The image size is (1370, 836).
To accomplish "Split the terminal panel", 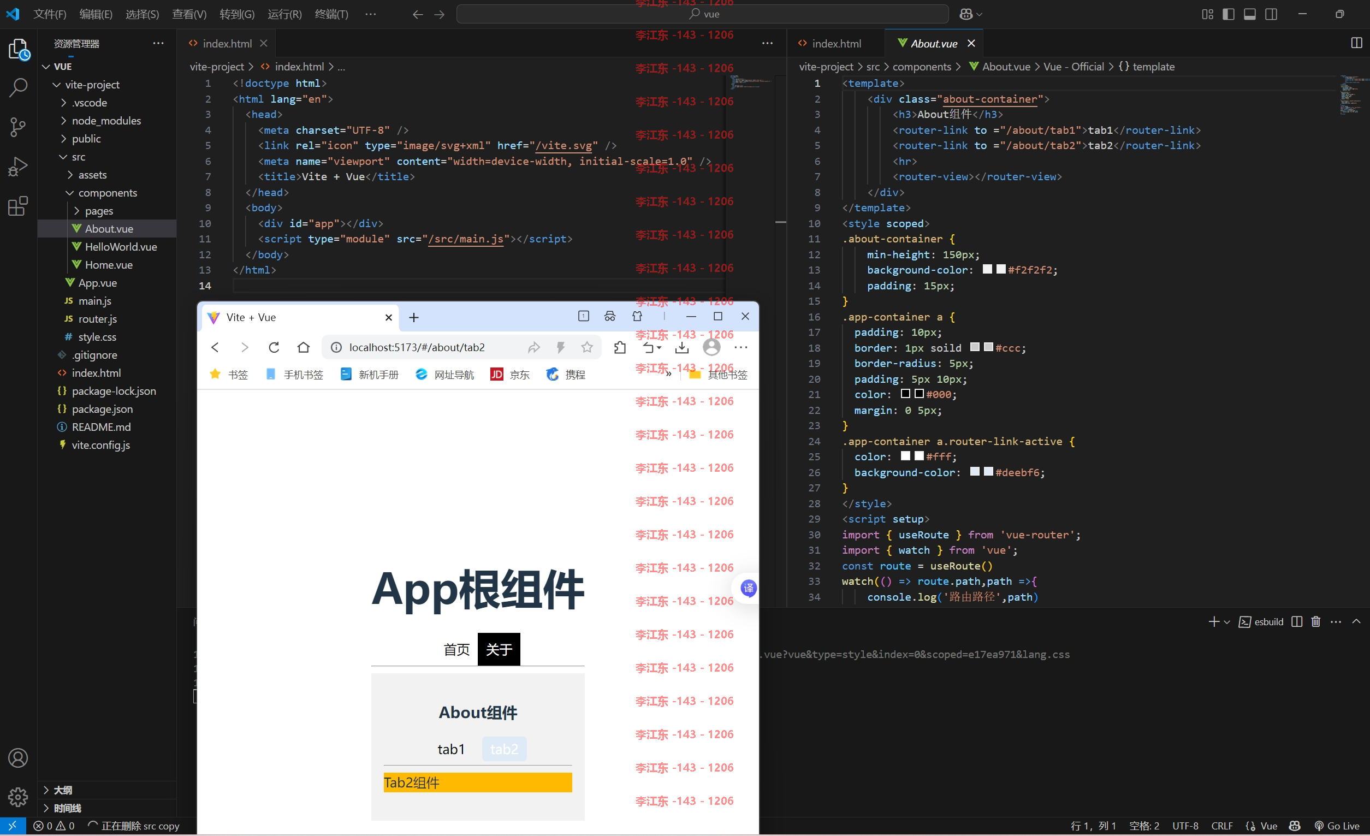I will (1297, 621).
